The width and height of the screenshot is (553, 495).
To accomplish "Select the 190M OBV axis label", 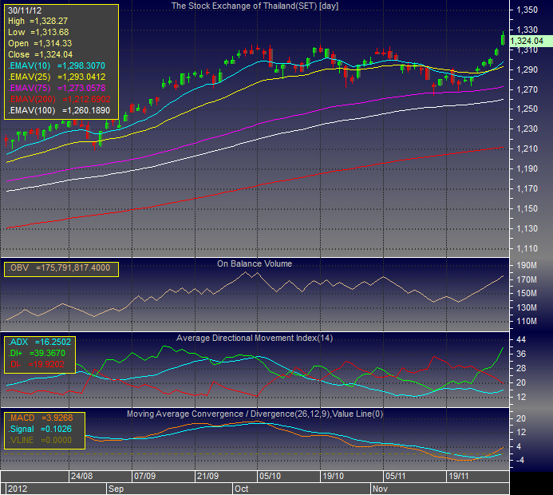I will pyautogui.click(x=527, y=265).
